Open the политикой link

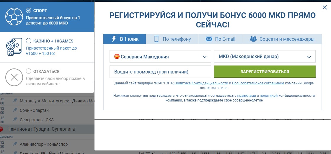point(268,96)
